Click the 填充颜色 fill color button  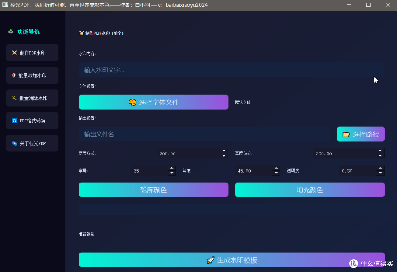[x=310, y=190]
